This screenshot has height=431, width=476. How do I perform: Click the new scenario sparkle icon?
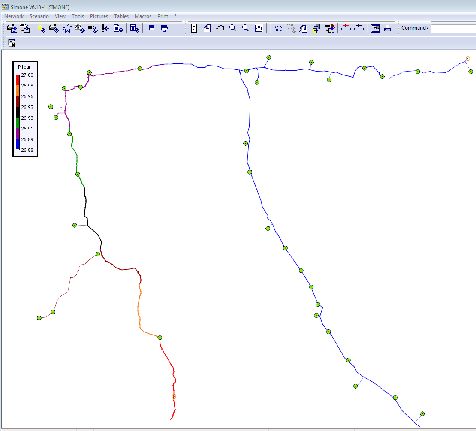point(42,29)
